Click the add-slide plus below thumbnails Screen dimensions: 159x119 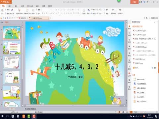click(x=12, y=109)
